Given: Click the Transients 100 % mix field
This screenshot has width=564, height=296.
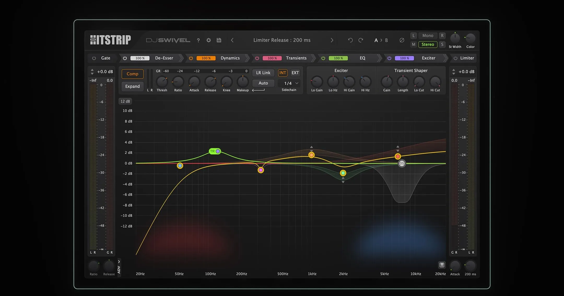Looking at the screenshot, I should pos(272,58).
